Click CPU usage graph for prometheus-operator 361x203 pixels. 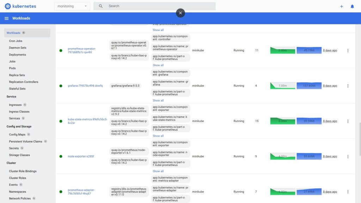click(283, 50)
